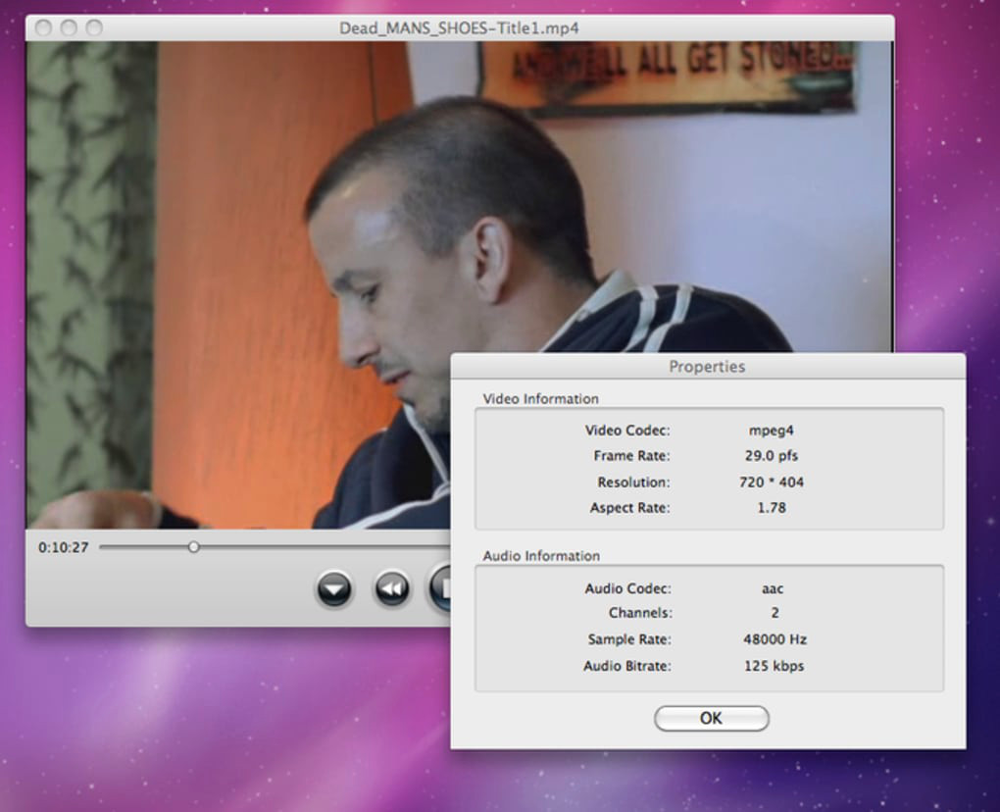Click the Channels: label
1000x812 pixels.
click(x=640, y=613)
